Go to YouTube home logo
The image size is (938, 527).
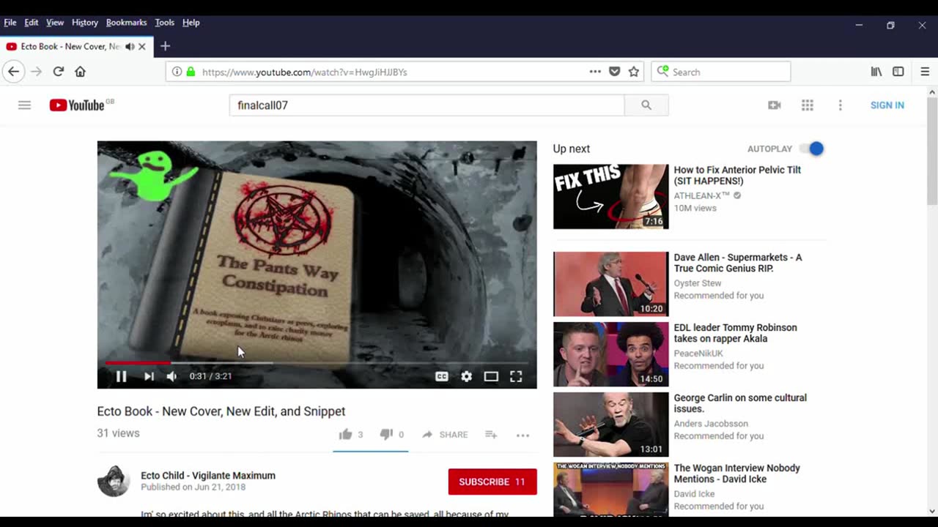pyautogui.click(x=78, y=105)
